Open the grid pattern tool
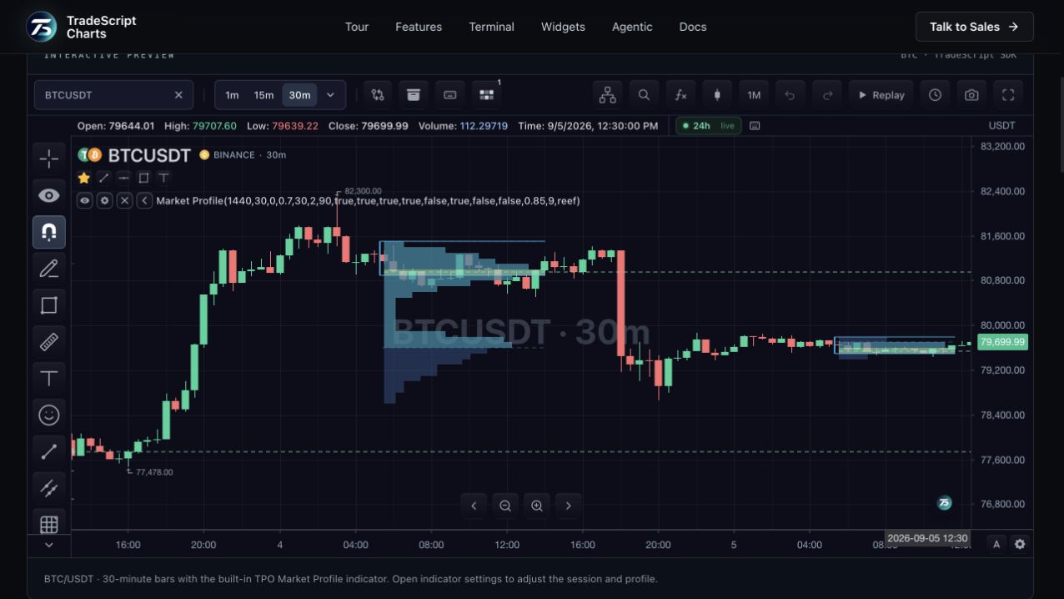 49,523
